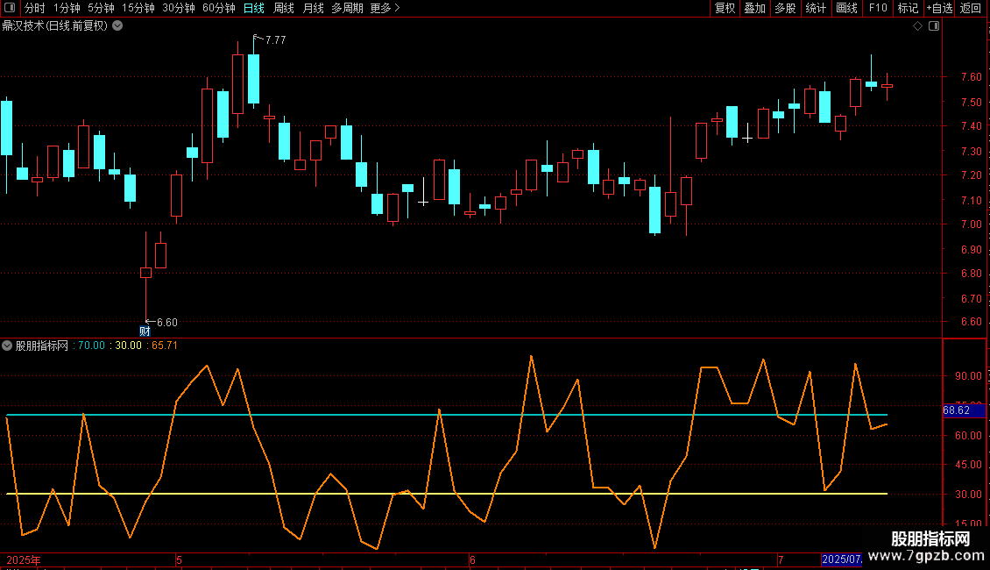
Task: Add stock with +自选 button
Action: (x=939, y=8)
